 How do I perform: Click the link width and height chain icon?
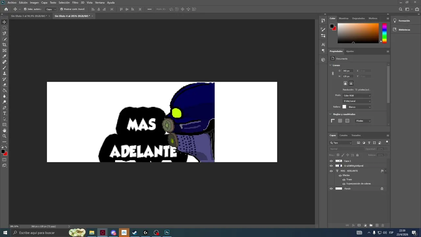333,73
